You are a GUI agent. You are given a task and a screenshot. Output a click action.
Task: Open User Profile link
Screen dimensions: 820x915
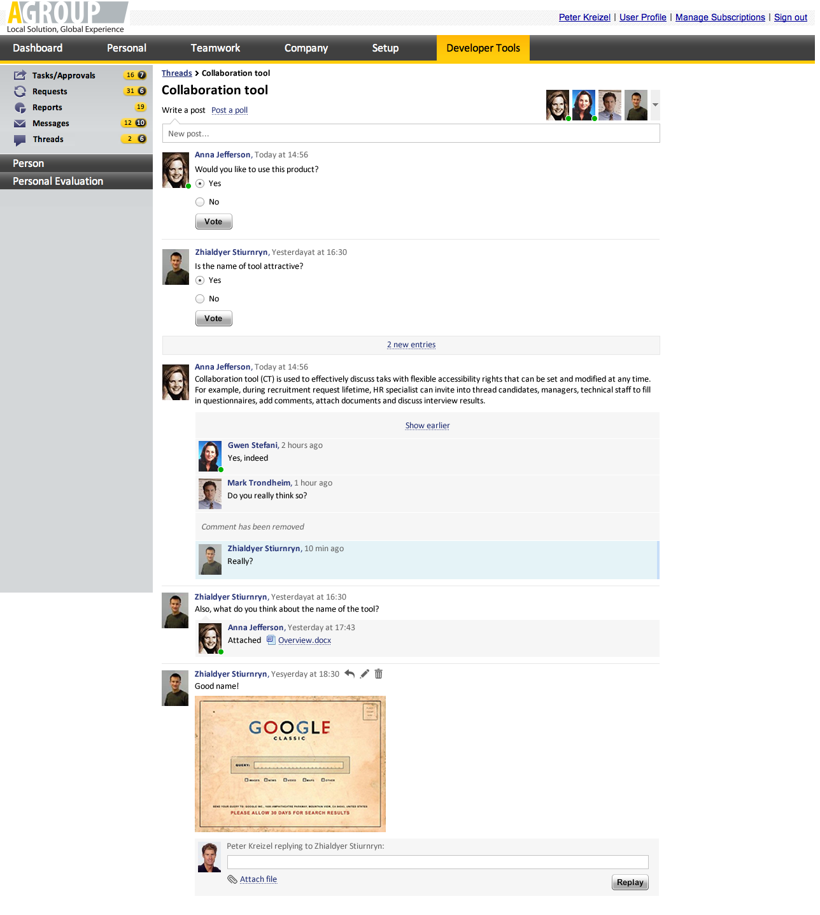click(x=642, y=17)
